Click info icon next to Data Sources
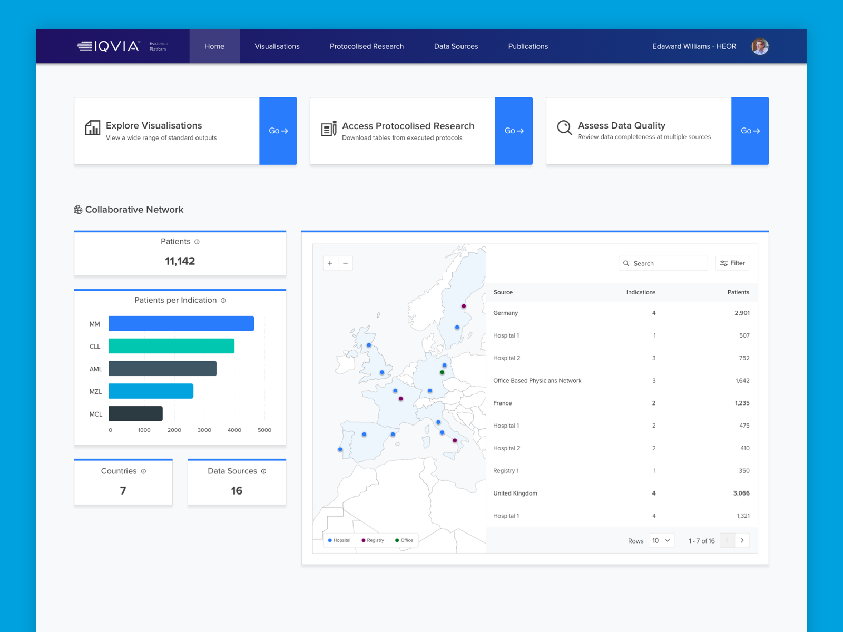843x632 pixels. pyautogui.click(x=264, y=471)
